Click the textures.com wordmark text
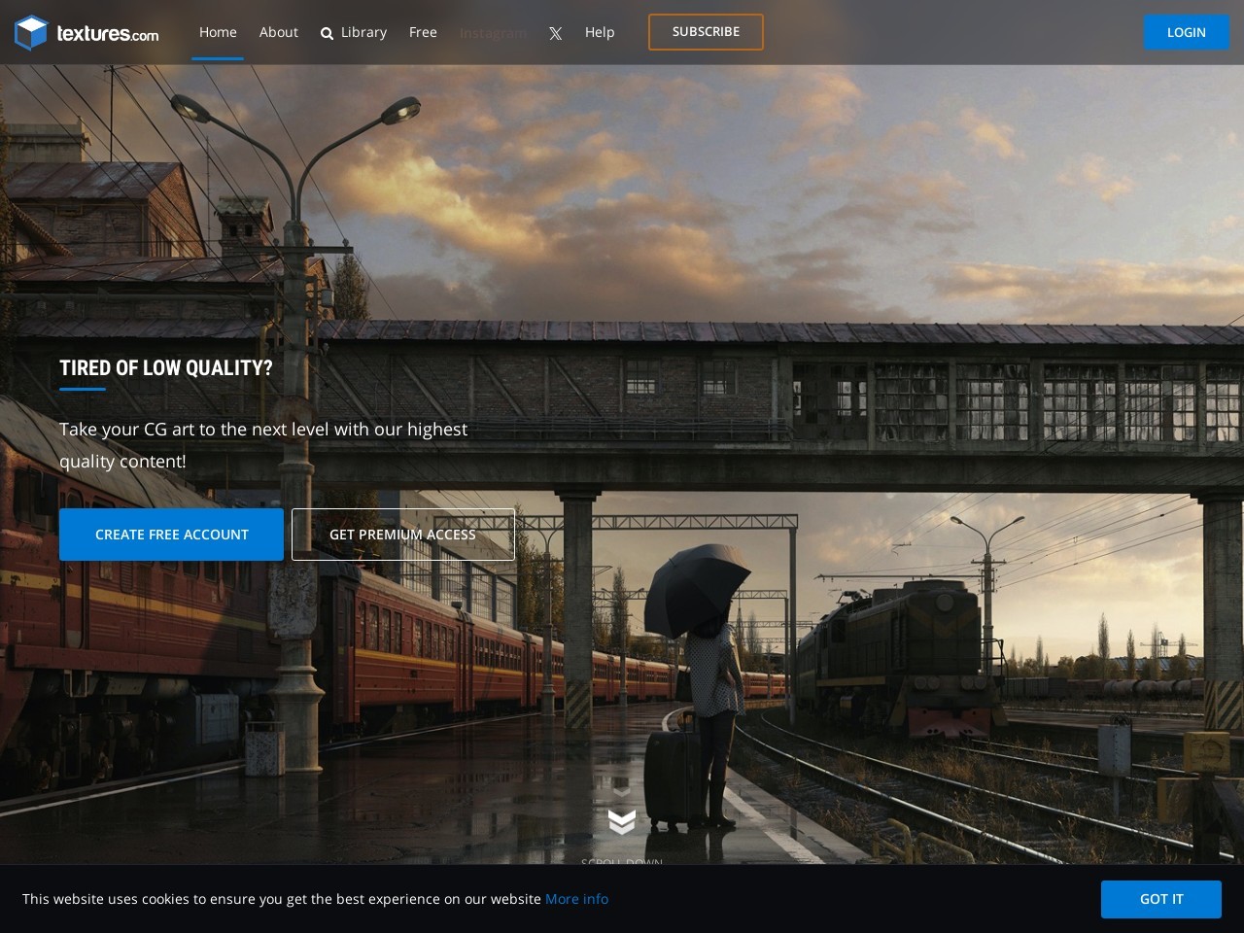The image size is (1244, 933). (x=107, y=34)
